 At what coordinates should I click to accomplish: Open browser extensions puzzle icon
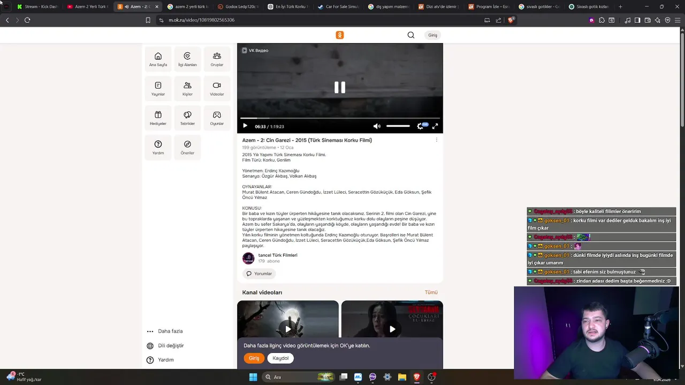coord(602,20)
